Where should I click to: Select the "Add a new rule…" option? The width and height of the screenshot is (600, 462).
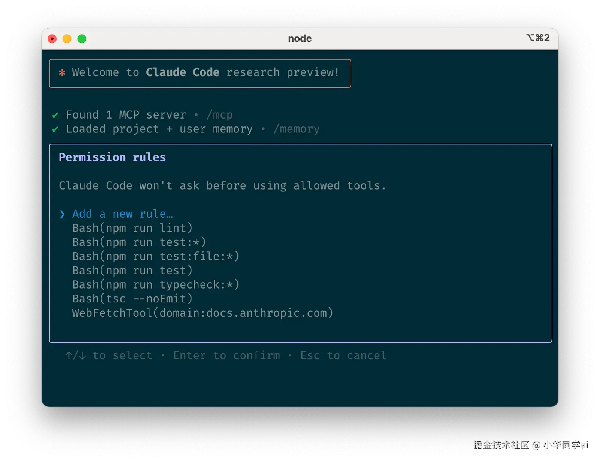click(x=123, y=214)
